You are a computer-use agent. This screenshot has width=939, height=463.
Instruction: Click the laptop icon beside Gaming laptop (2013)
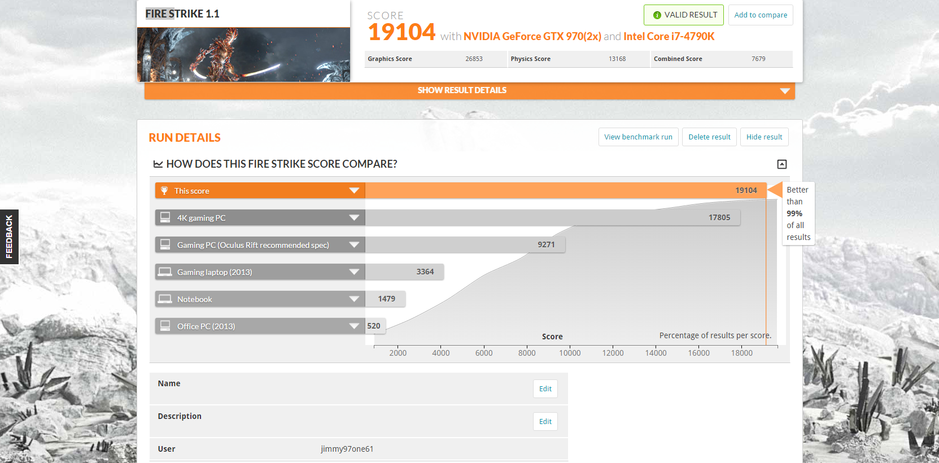click(x=165, y=272)
